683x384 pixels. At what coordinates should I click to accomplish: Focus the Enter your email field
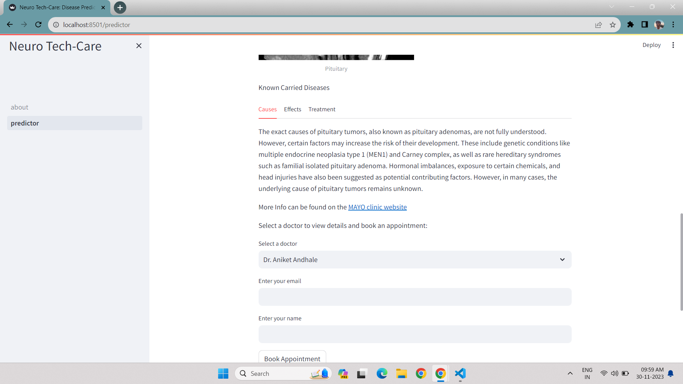click(415, 297)
